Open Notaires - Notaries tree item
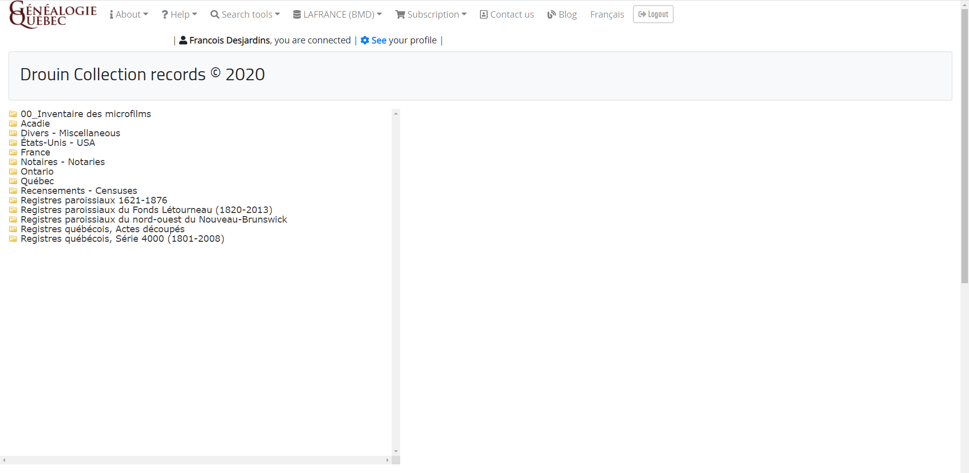 (x=63, y=162)
